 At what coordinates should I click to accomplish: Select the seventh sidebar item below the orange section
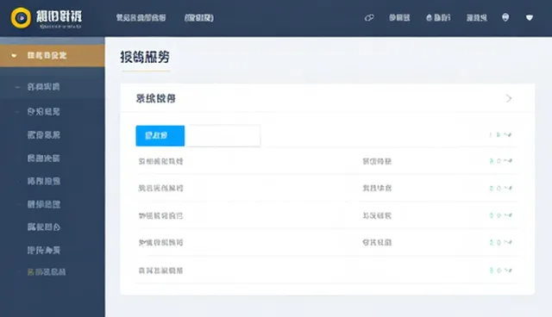click(44, 227)
